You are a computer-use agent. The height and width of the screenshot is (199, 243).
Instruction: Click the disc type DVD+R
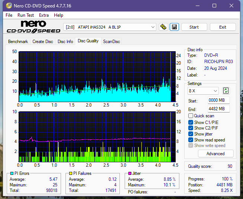211,55
